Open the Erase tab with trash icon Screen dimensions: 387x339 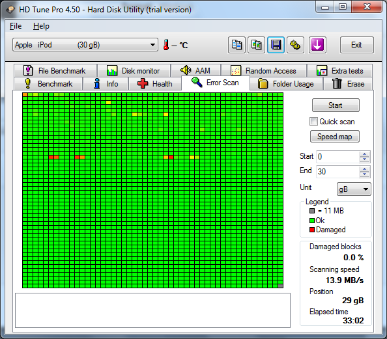pos(348,84)
